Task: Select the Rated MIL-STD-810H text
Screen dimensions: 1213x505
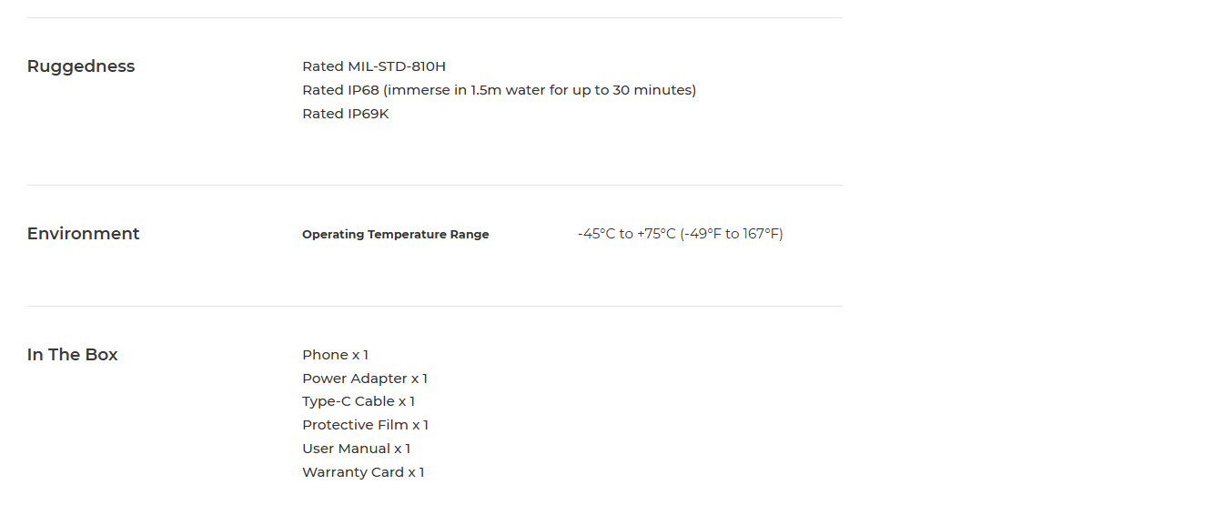Action: pos(374,66)
